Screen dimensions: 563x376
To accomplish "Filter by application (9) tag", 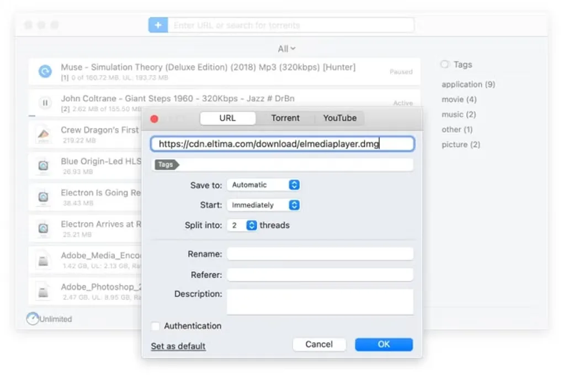I will [468, 84].
